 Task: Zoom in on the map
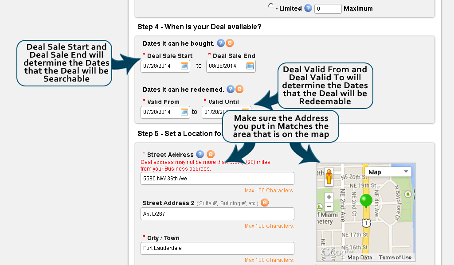(329, 197)
